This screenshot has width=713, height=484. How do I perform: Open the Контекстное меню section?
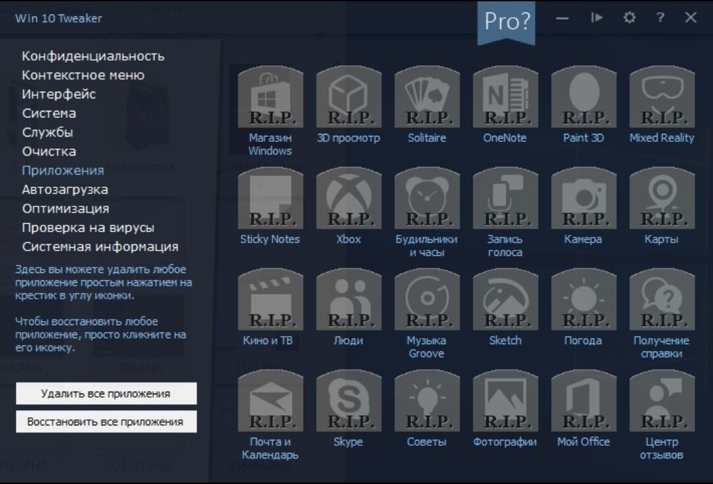pos(83,75)
